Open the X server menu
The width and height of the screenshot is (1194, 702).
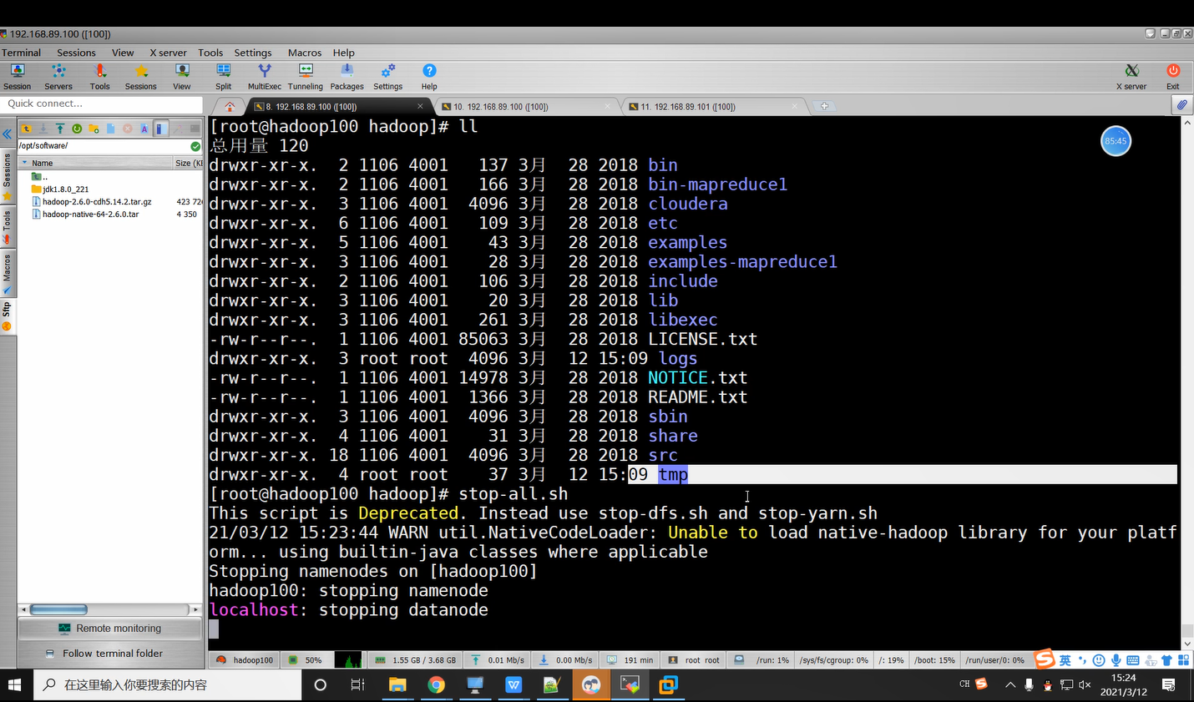tap(168, 53)
